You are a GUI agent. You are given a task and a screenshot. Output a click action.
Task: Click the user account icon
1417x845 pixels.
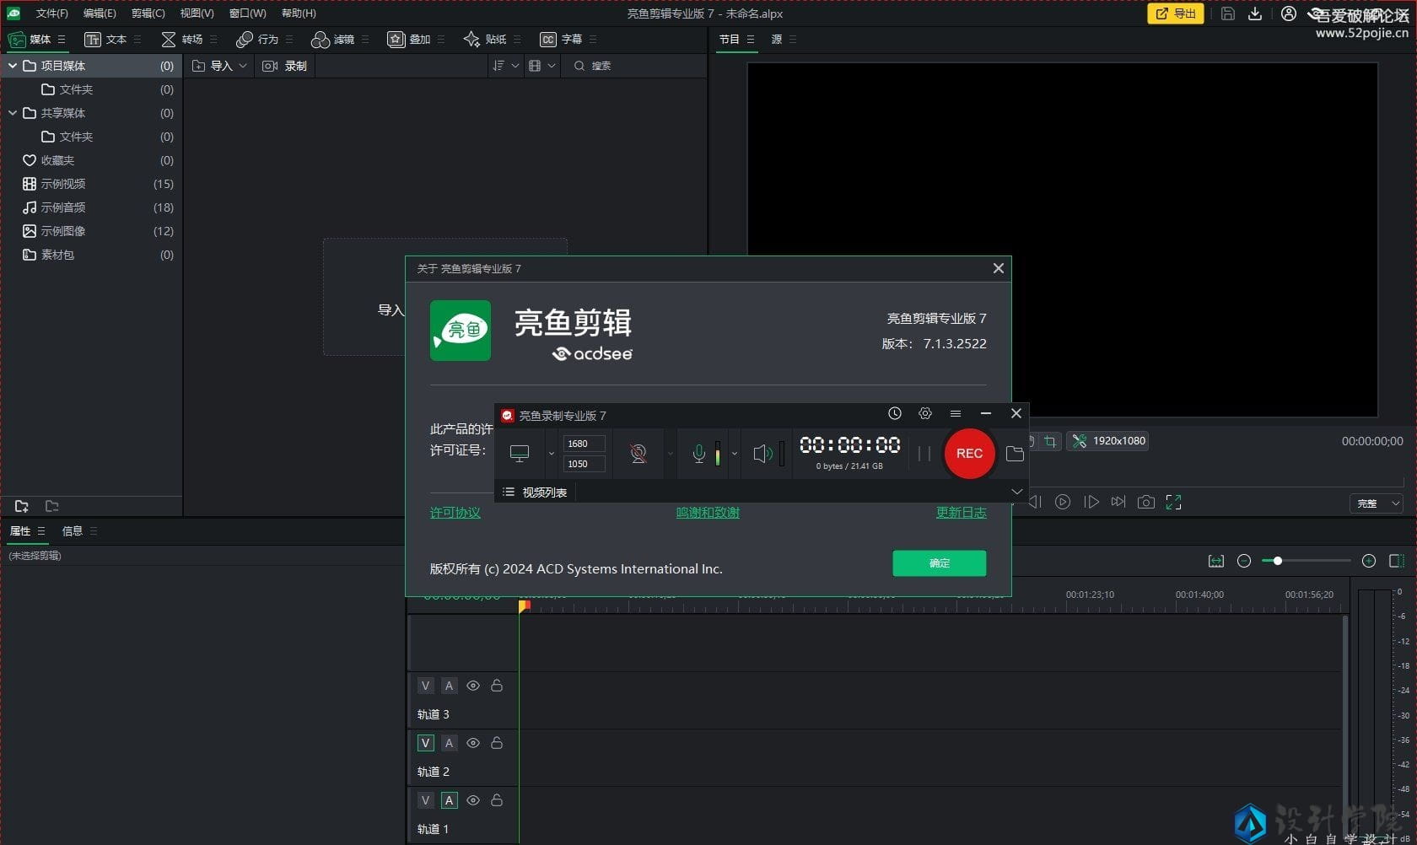1289,13
